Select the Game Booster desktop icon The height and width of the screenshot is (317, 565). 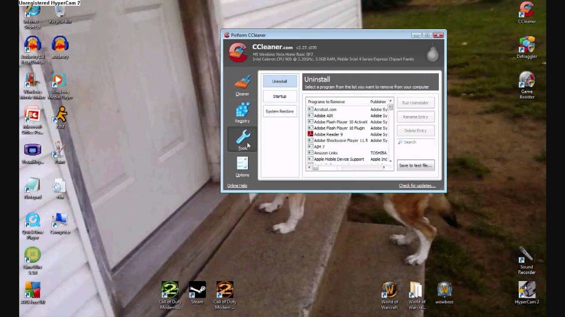(x=526, y=85)
